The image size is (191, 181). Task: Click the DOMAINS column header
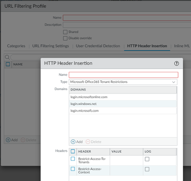[x=123, y=90]
